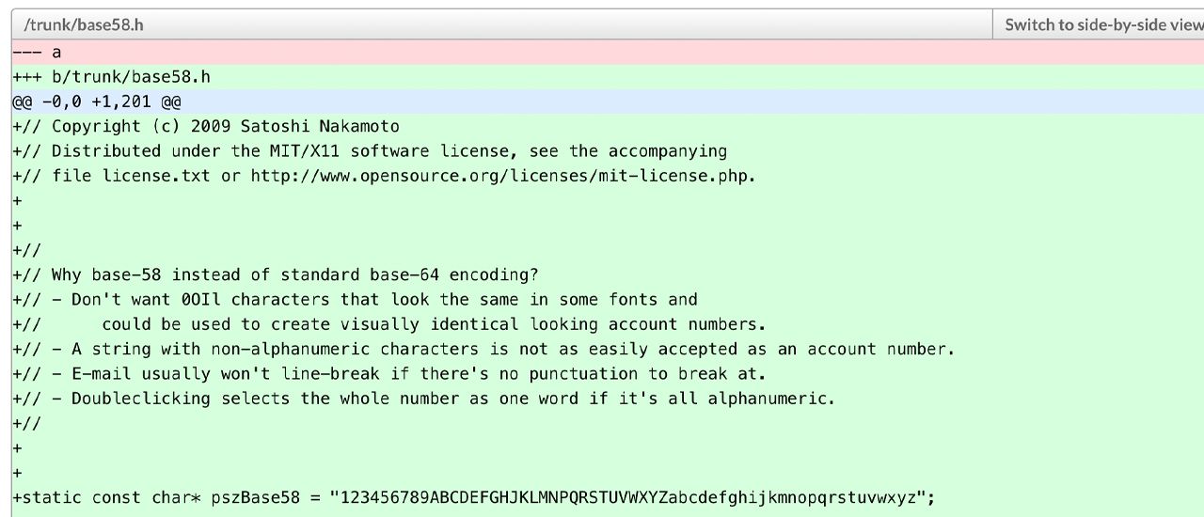
Task: Click the '@@ -0,0 +1,201 @@' hunk header
Action: 97,102
